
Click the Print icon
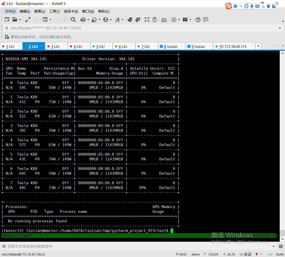(x=83, y=20)
